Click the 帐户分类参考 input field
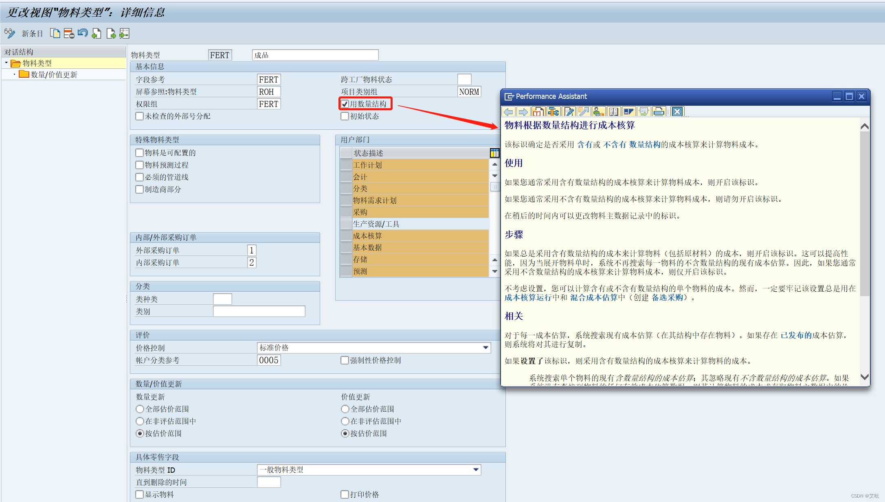 tap(269, 360)
